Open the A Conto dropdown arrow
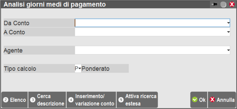Screen dimensions: 237x109 [228, 32]
